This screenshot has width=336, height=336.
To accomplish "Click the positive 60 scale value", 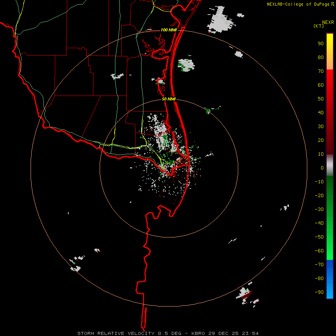I will (x=321, y=85).
